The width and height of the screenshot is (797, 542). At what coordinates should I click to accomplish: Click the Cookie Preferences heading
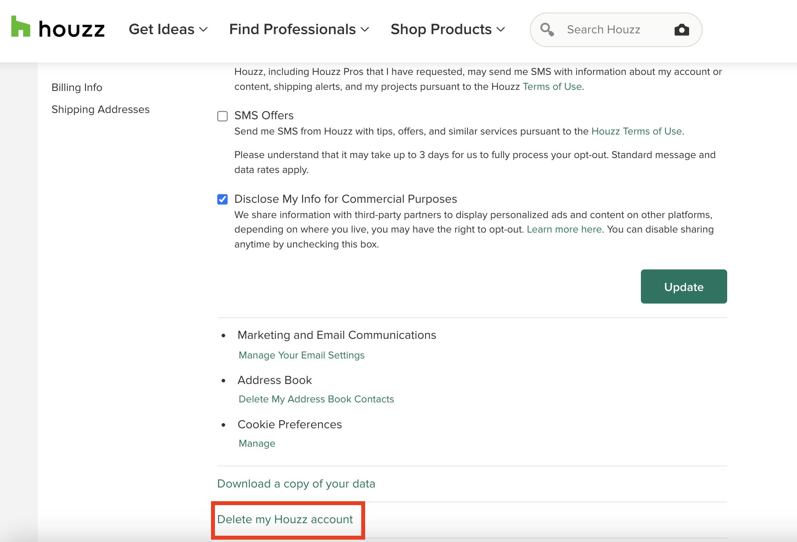click(290, 425)
